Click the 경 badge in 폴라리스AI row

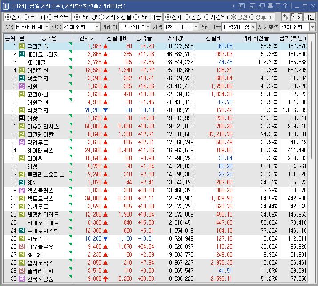pyautogui.click(x=22, y=270)
